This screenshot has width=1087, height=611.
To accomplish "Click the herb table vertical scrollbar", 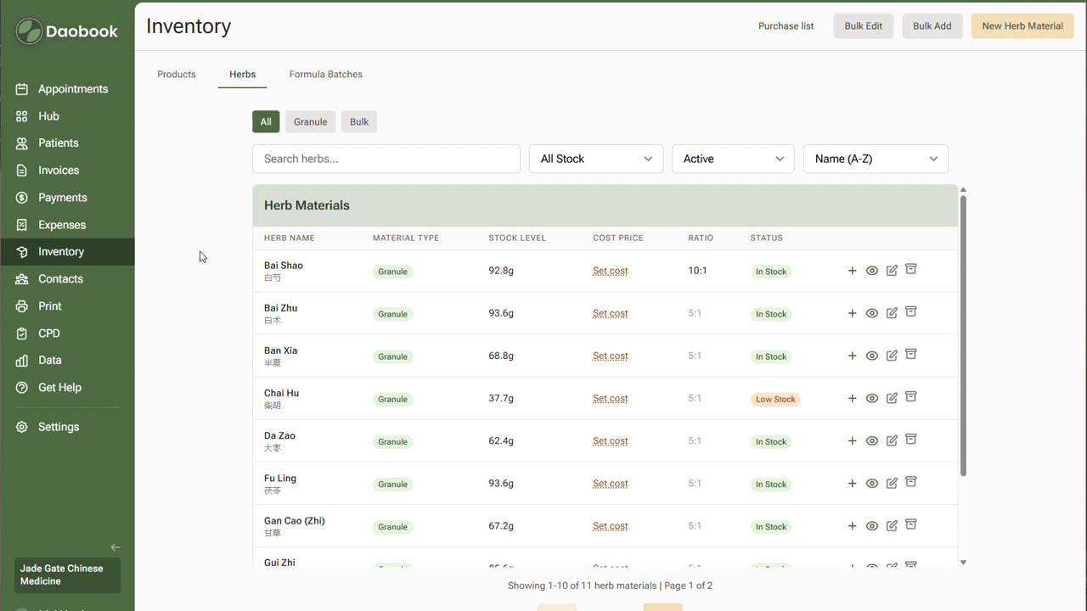I will [x=963, y=336].
